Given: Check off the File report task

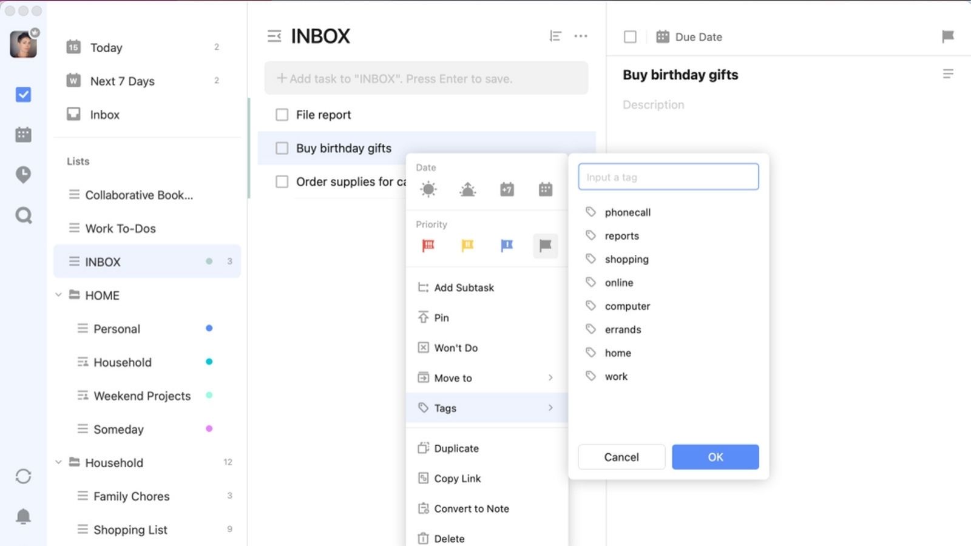Looking at the screenshot, I should pyautogui.click(x=282, y=115).
